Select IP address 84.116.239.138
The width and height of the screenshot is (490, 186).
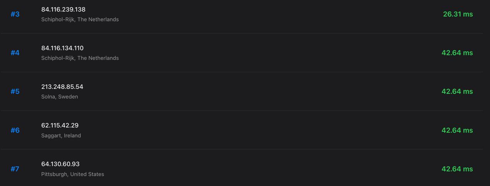63,9
